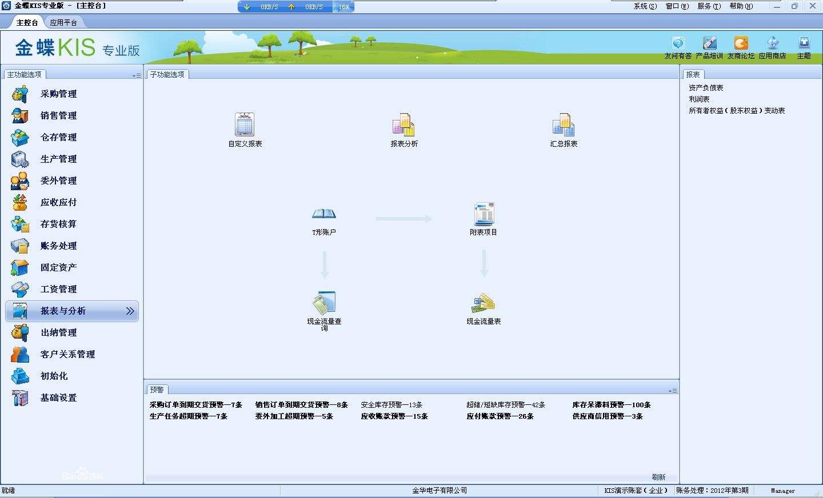Open 主功能选项 panel dropdown arrow

coord(137,75)
